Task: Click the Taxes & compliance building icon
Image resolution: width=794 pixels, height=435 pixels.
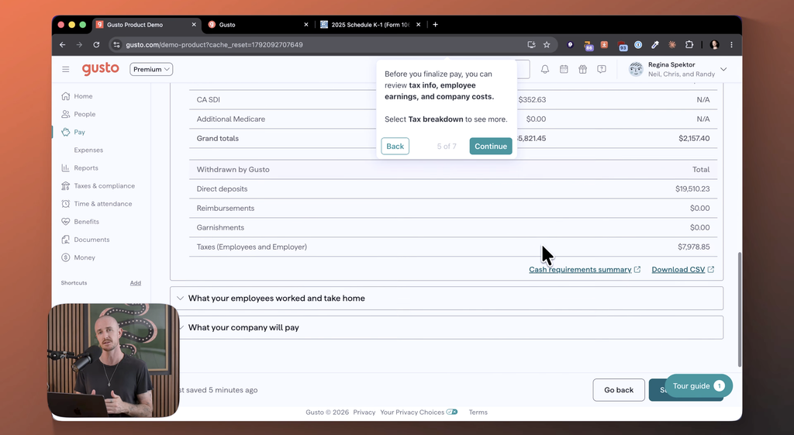Action: (x=65, y=186)
